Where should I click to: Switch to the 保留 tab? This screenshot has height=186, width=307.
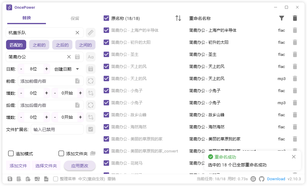75,18
